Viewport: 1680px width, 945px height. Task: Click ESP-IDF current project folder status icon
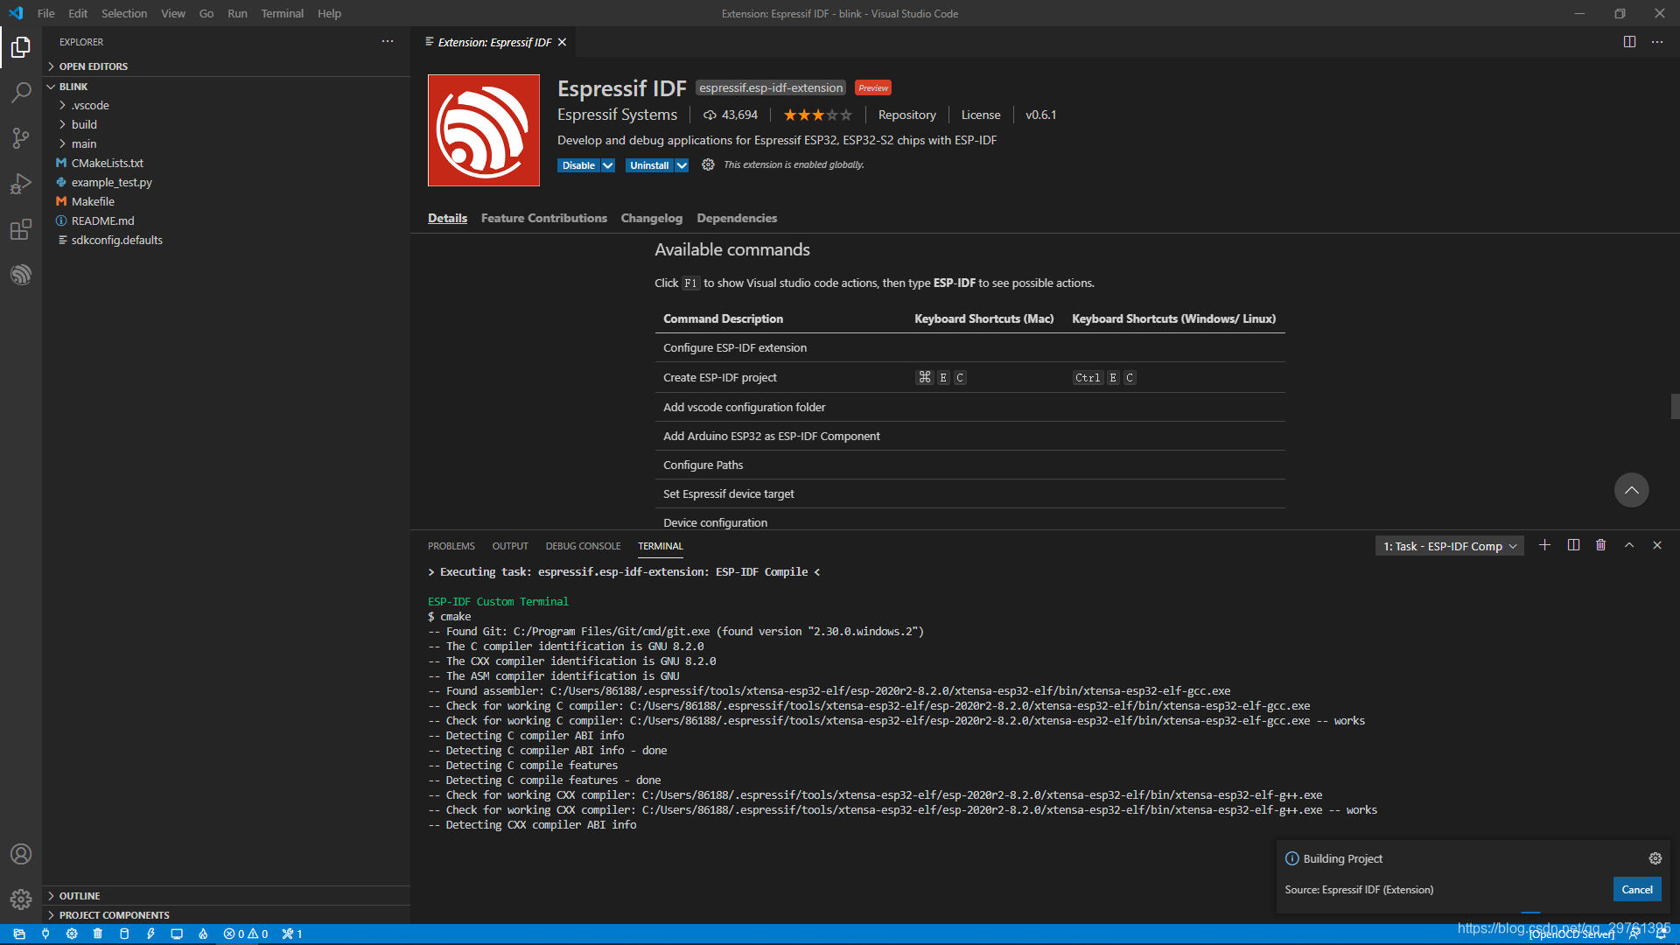click(x=19, y=934)
